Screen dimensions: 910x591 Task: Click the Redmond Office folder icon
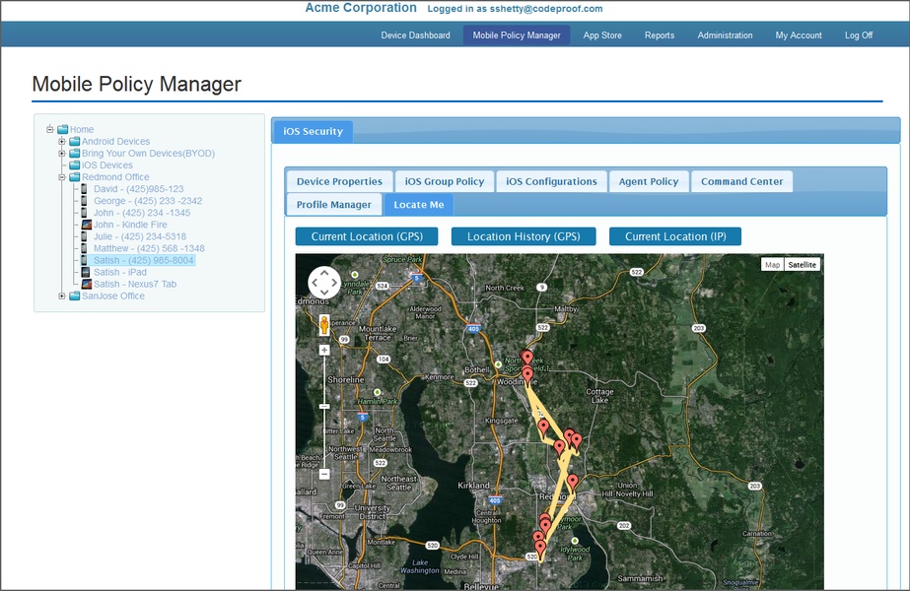pyautogui.click(x=74, y=177)
